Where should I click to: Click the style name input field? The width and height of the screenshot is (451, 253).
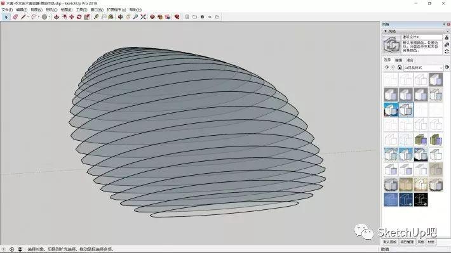tap(422, 37)
